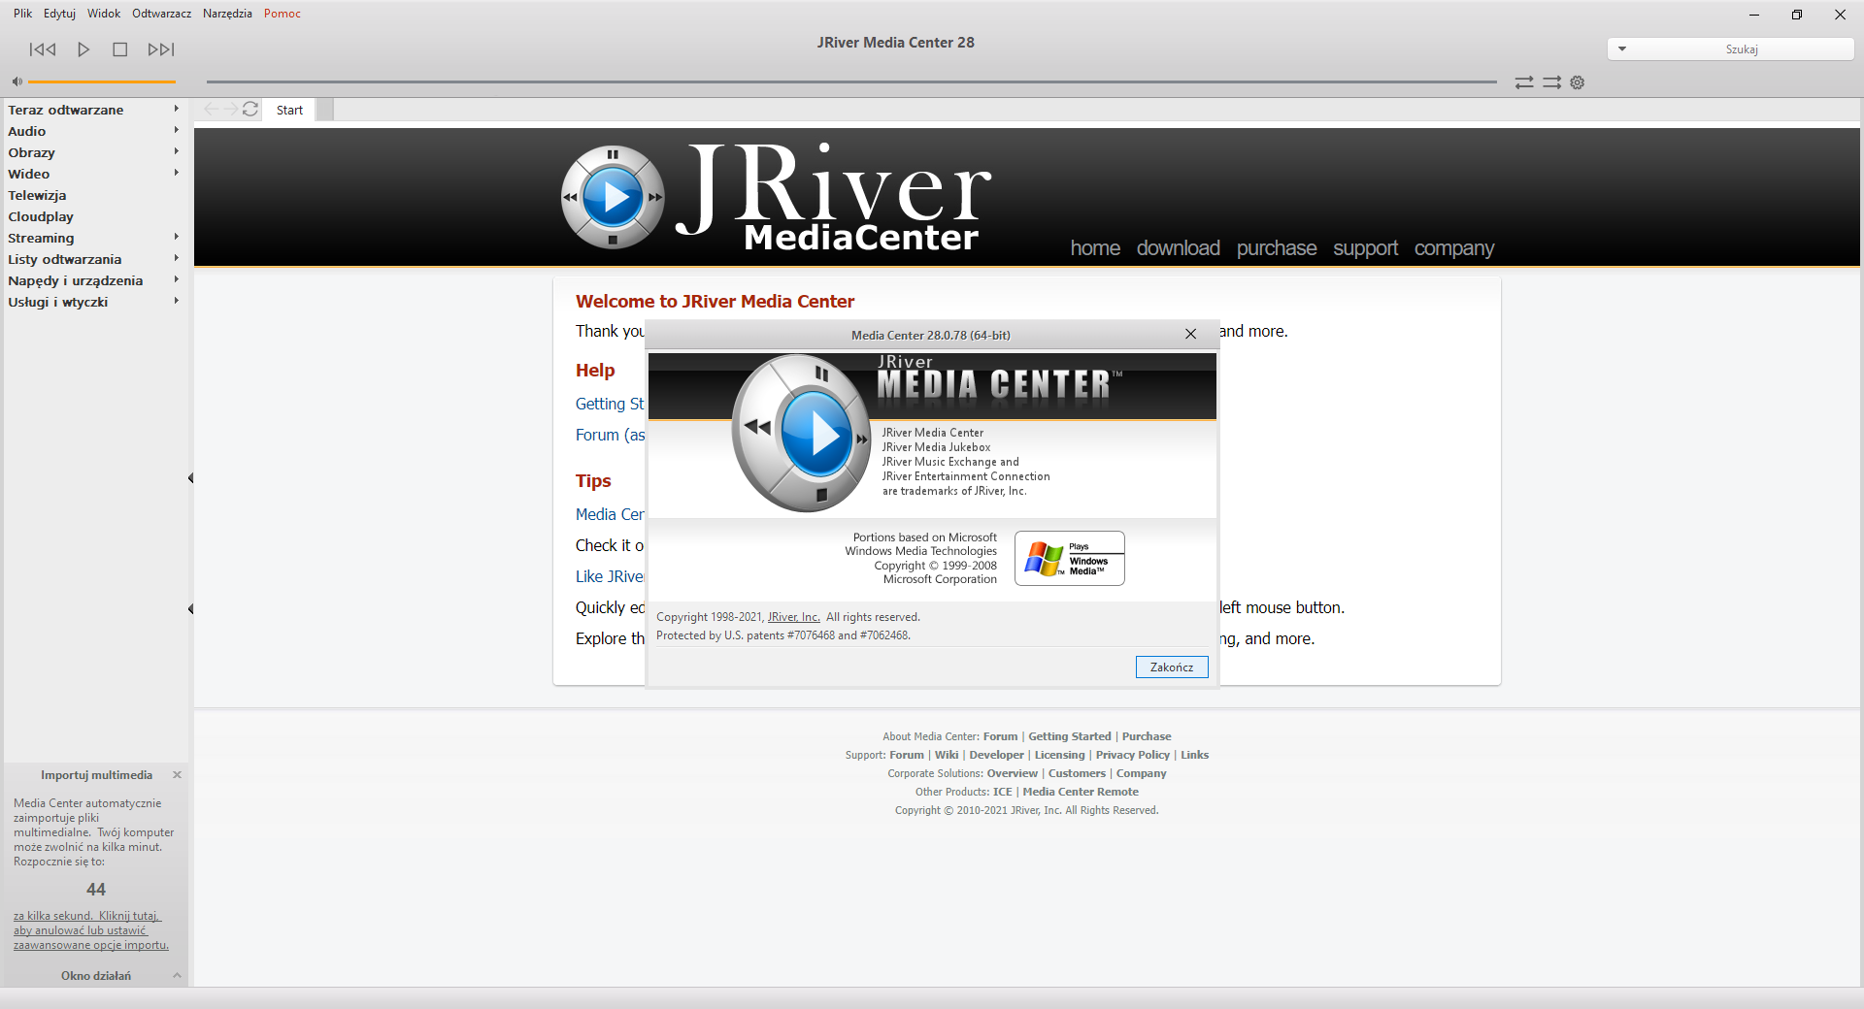Open download in the banner navigation

click(1179, 248)
